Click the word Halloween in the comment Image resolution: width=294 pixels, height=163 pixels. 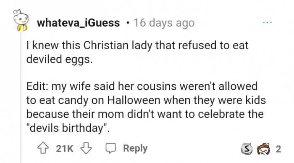point(134,100)
